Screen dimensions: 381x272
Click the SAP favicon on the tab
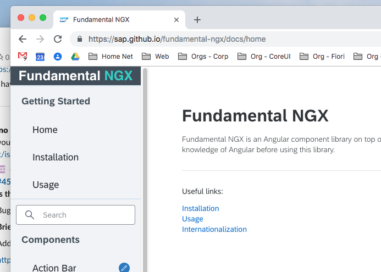click(64, 20)
